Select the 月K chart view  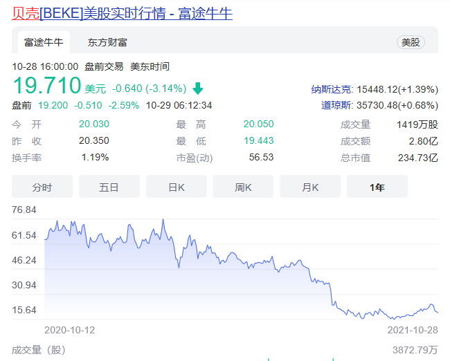click(310, 186)
